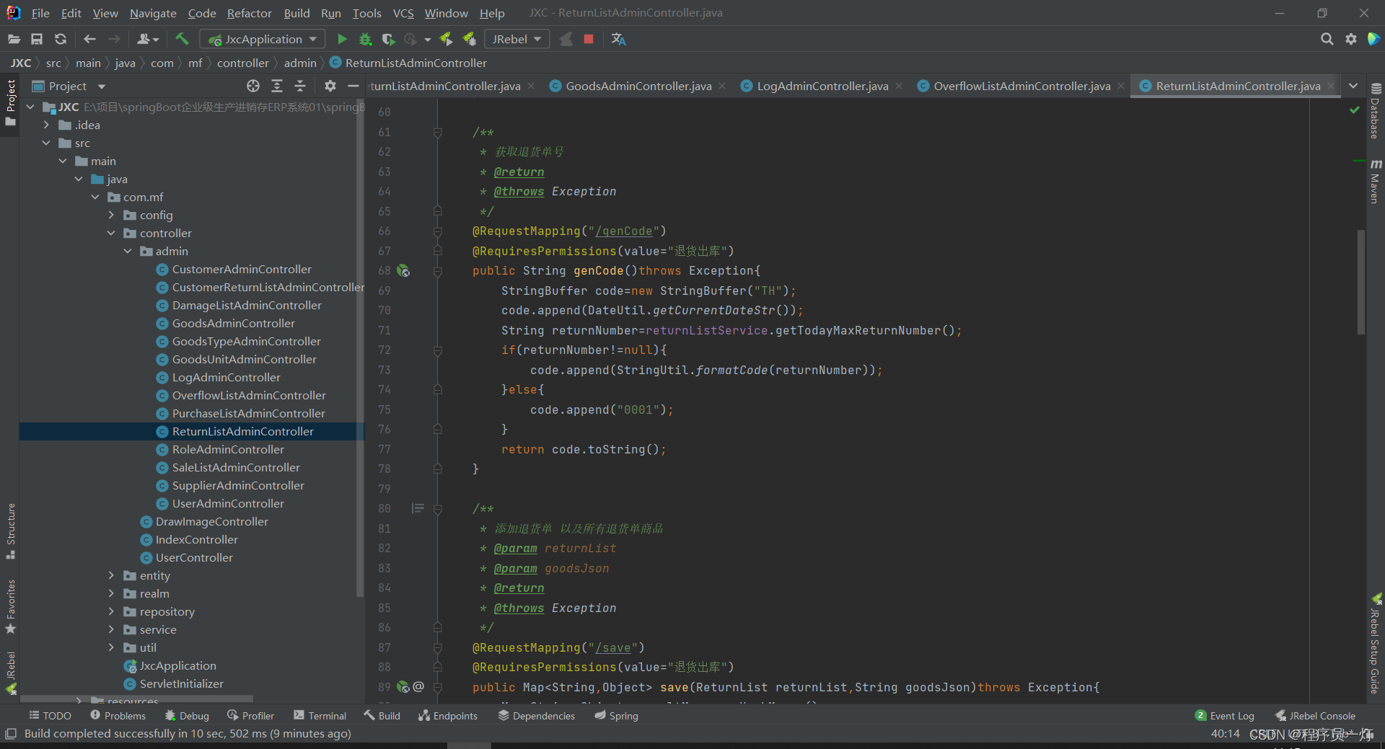Switch to LogAdminController.java tab
This screenshot has width=1385, height=749.
coord(822,86)
